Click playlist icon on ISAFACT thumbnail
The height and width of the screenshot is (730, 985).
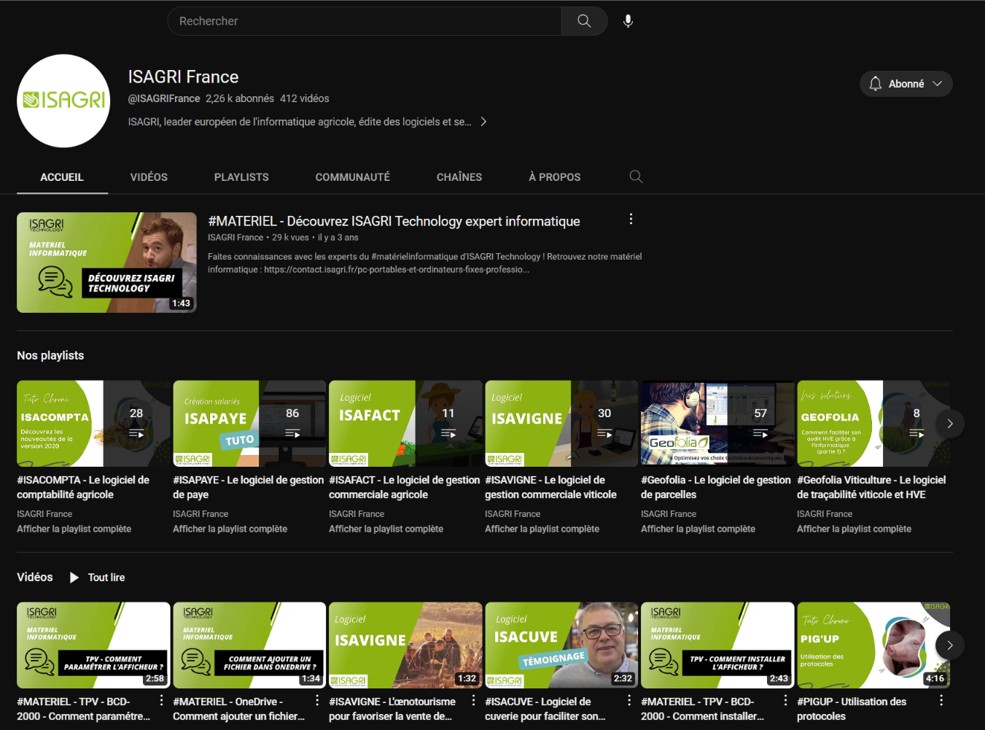click(448, 434)
